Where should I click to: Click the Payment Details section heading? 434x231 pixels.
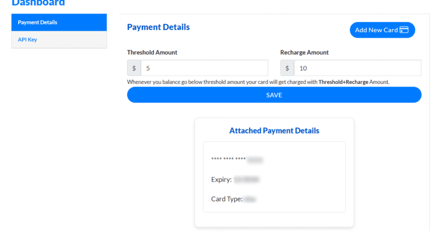tap(158, 27)
